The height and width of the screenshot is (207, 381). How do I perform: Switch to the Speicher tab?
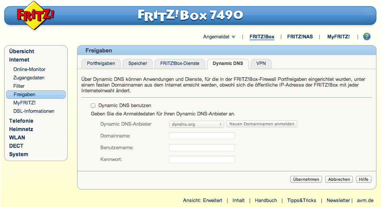tap(138, 64)
